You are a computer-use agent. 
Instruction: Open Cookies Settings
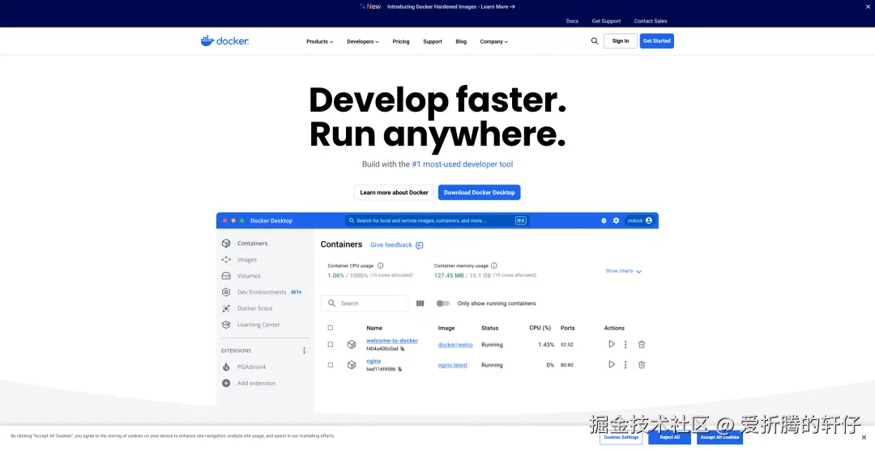tap(621, 437)
